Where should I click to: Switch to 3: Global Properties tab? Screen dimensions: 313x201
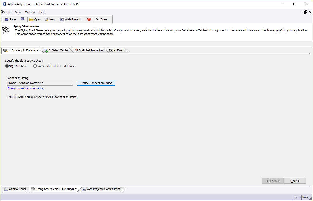coord(89,50)
